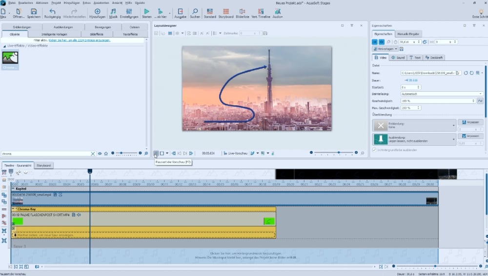Collapse the Chroma-Key track group
The height and width of the screenshot is (276, 488).
(x=14, y=209)
